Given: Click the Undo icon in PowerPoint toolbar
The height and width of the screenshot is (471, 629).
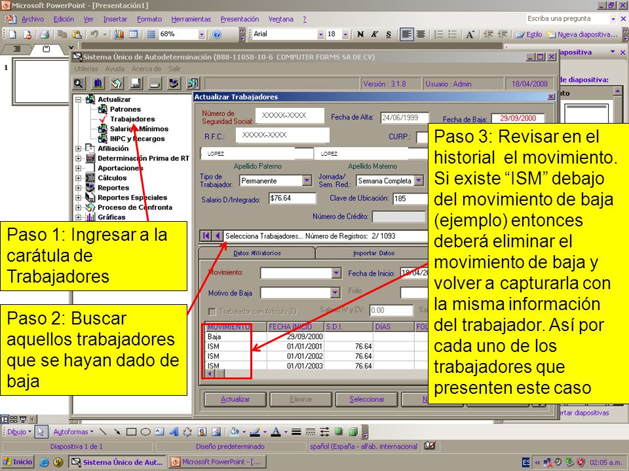Looking at the screenshot, I should [94, 35].
